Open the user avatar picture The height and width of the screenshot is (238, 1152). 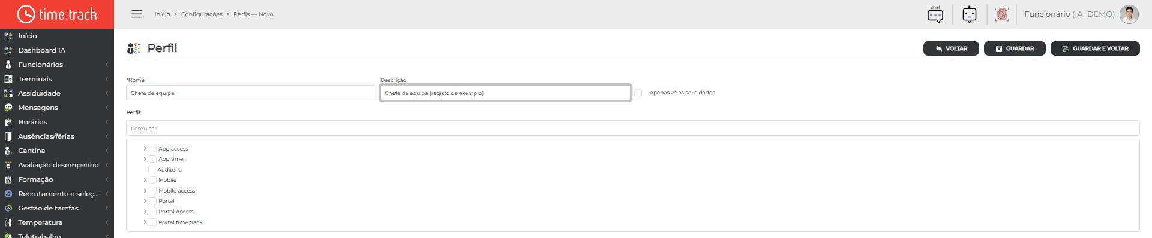pyautogui.click(x=1129, y=14)
